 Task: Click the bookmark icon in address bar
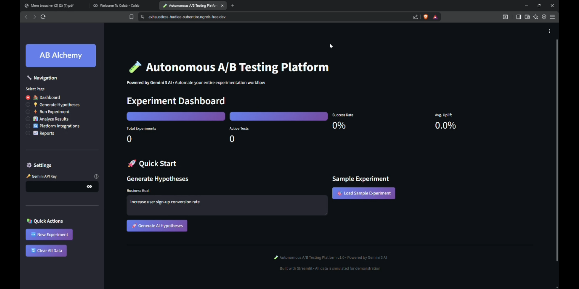coord(131,17)
